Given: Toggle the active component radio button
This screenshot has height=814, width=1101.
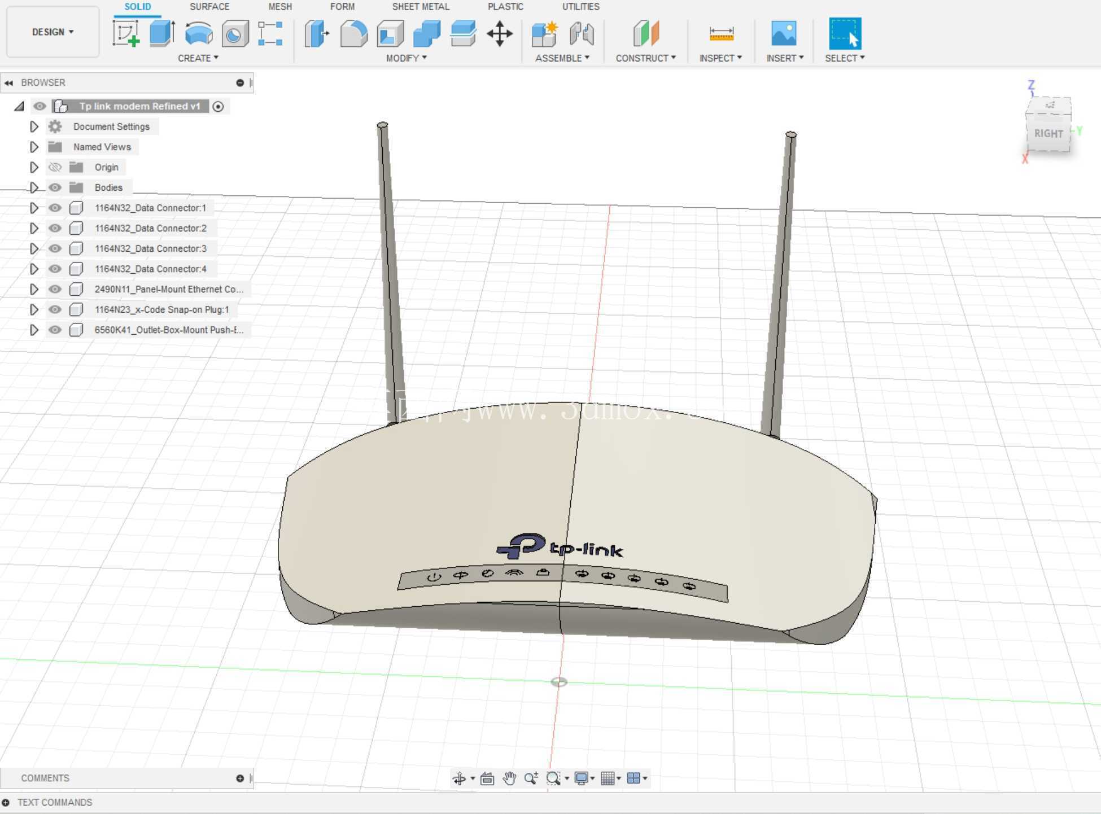Looking at the screenshot, I should coord(219,106).
